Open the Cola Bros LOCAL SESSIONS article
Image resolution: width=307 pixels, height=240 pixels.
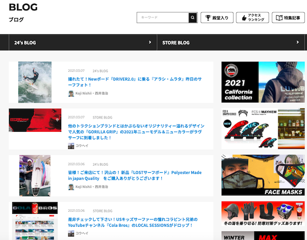(133, 222)
